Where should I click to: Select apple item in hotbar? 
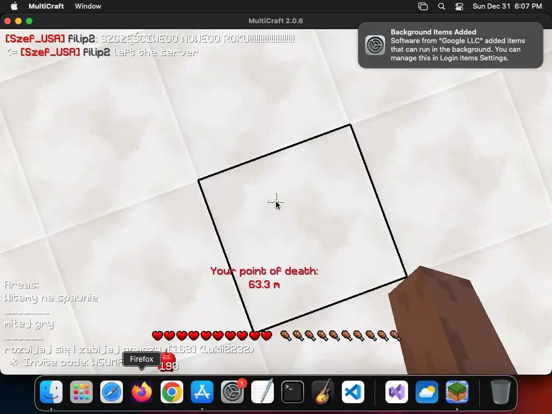pos(168,362)
